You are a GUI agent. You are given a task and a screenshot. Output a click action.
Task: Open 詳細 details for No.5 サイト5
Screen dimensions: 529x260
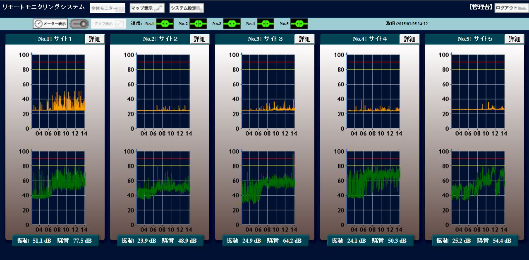coord(515,39)
